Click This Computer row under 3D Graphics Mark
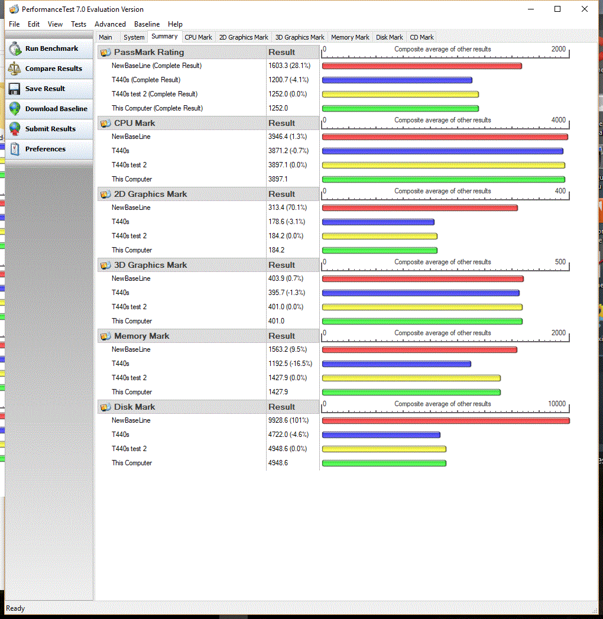Screen dimensions: 603x619 132,321
